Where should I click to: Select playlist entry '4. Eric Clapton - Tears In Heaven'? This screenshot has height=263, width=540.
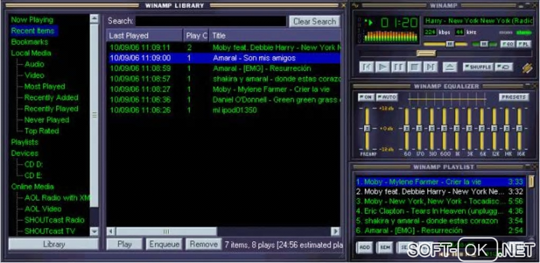click(x=440, y=211)
